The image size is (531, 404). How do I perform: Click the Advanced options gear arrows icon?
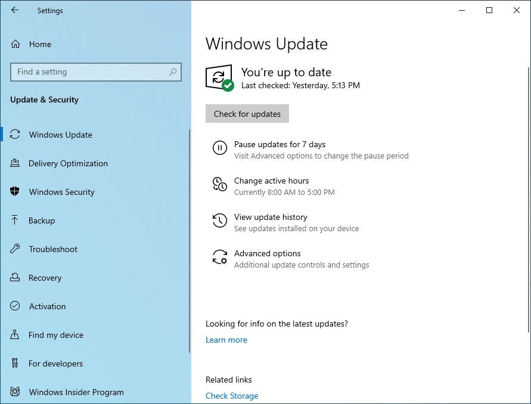pos(219,257)
